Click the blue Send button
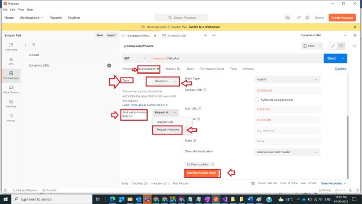The height and width of the screenshot is (204, 362). tap(331, 58)
